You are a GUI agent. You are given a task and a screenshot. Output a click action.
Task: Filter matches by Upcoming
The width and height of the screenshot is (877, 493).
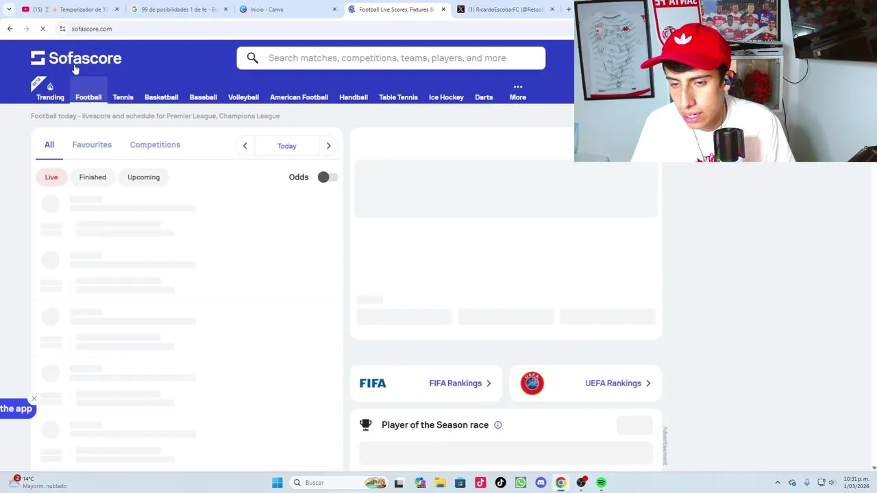143,177
